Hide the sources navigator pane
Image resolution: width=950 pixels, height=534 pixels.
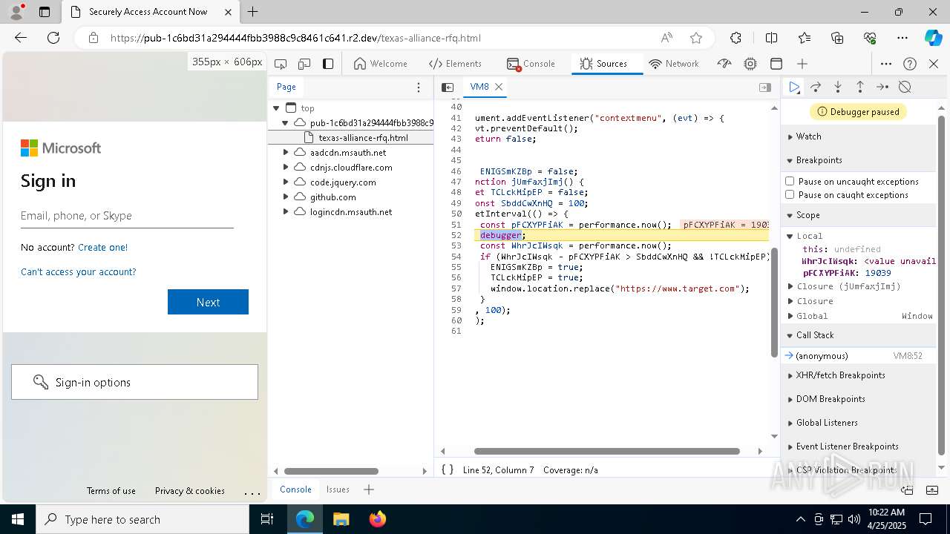pos(448,87)
